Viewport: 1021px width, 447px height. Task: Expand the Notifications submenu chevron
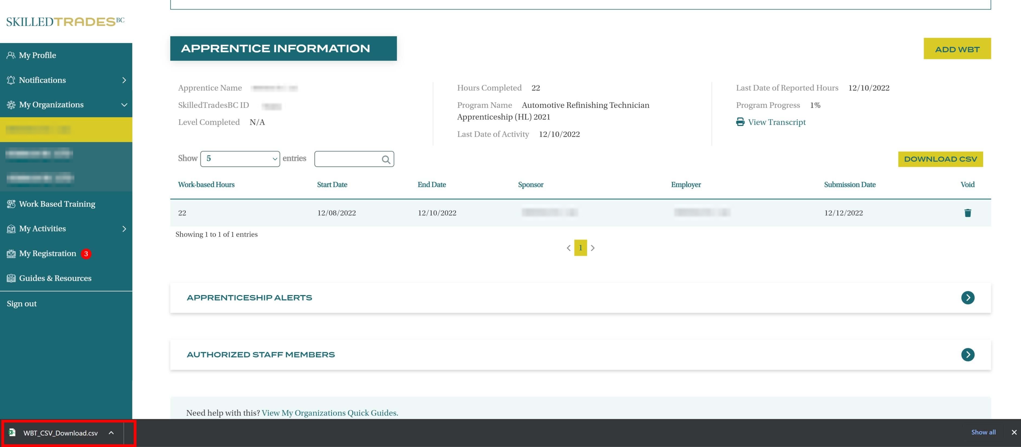click(x=124, y=80)
